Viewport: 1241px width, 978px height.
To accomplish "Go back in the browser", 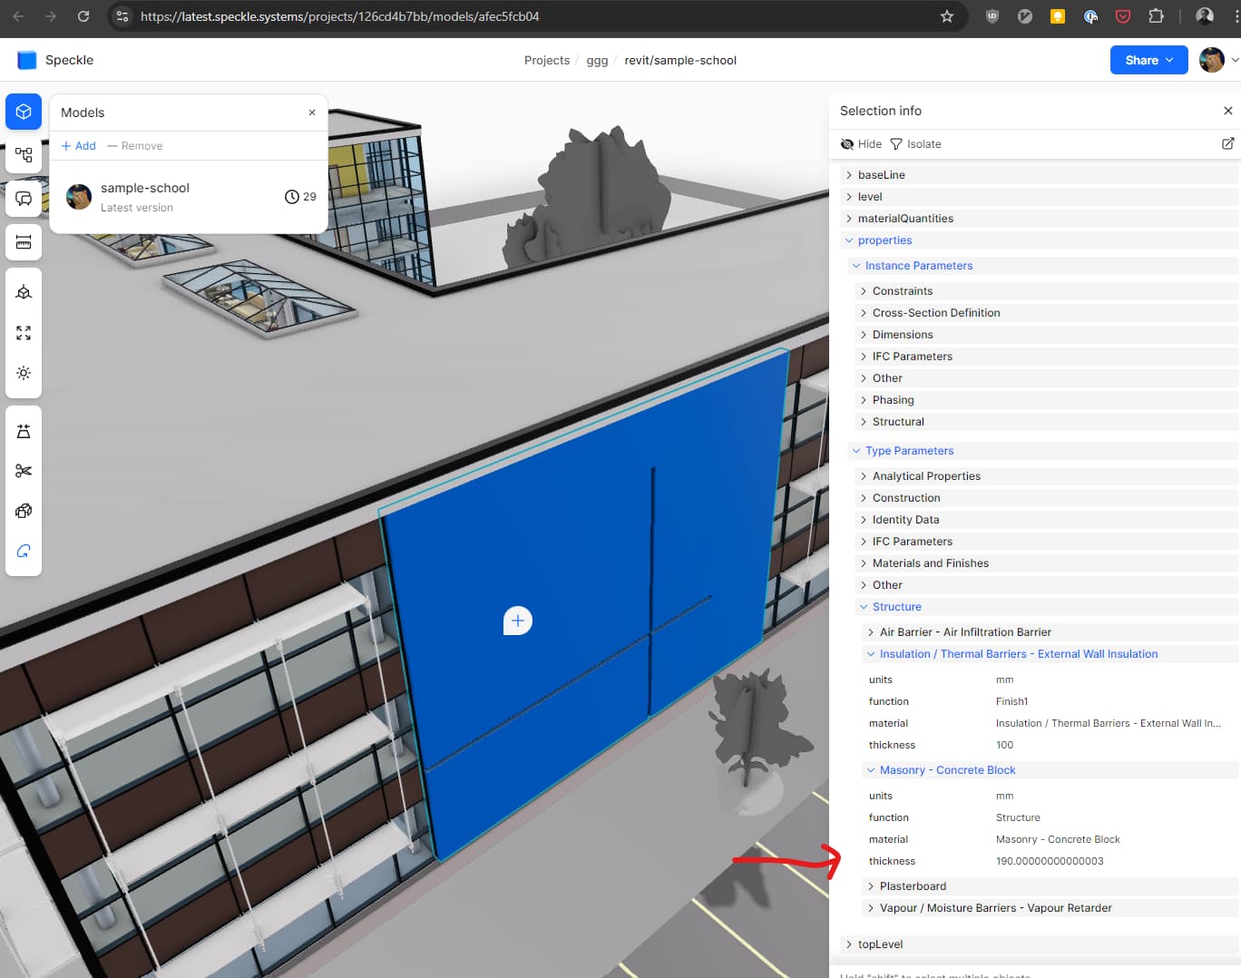I will tap(18, 16).
